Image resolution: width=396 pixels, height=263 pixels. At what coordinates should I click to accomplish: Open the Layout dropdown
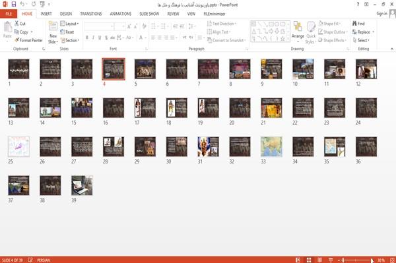[x=69, y=24]
